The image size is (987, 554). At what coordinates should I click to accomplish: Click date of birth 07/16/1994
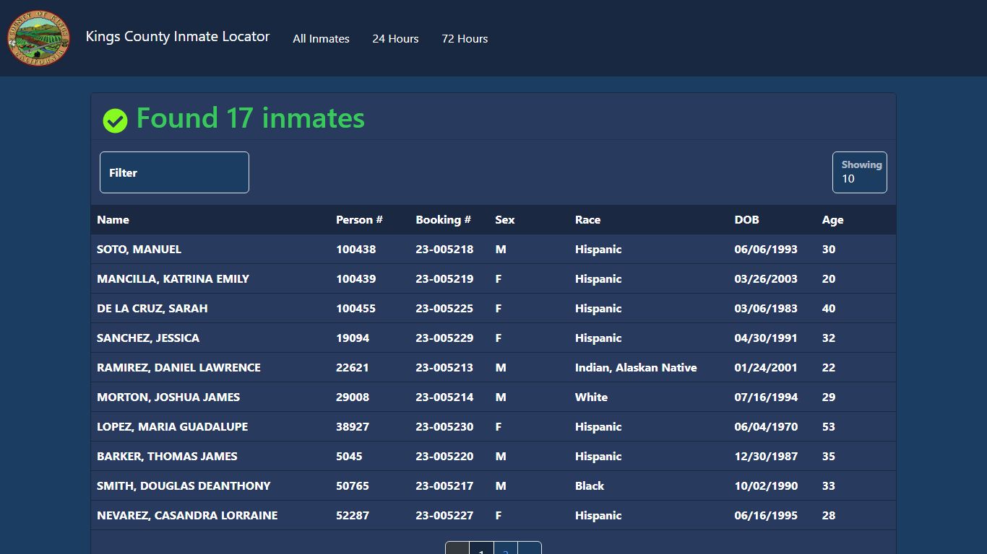coord(766,397)
